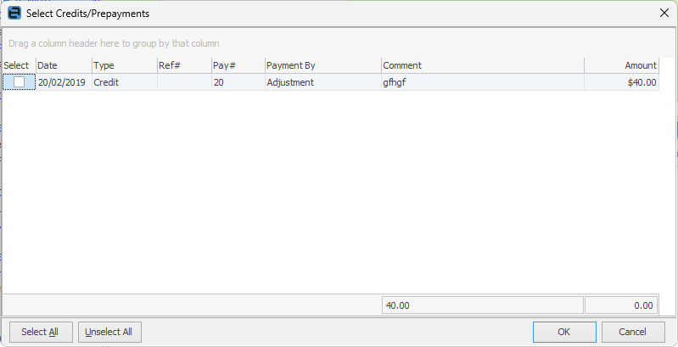
Task: Sort by the Pay# column header
Action: click(x=238, y=65)
